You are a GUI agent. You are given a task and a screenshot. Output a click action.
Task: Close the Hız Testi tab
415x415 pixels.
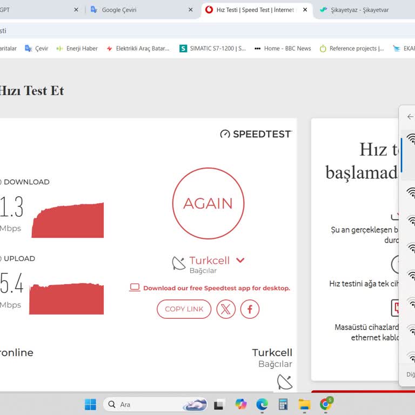pyautogui.click(x=305, y=10)
